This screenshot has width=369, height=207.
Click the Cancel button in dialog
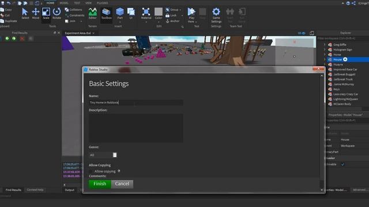pos(122,184)
